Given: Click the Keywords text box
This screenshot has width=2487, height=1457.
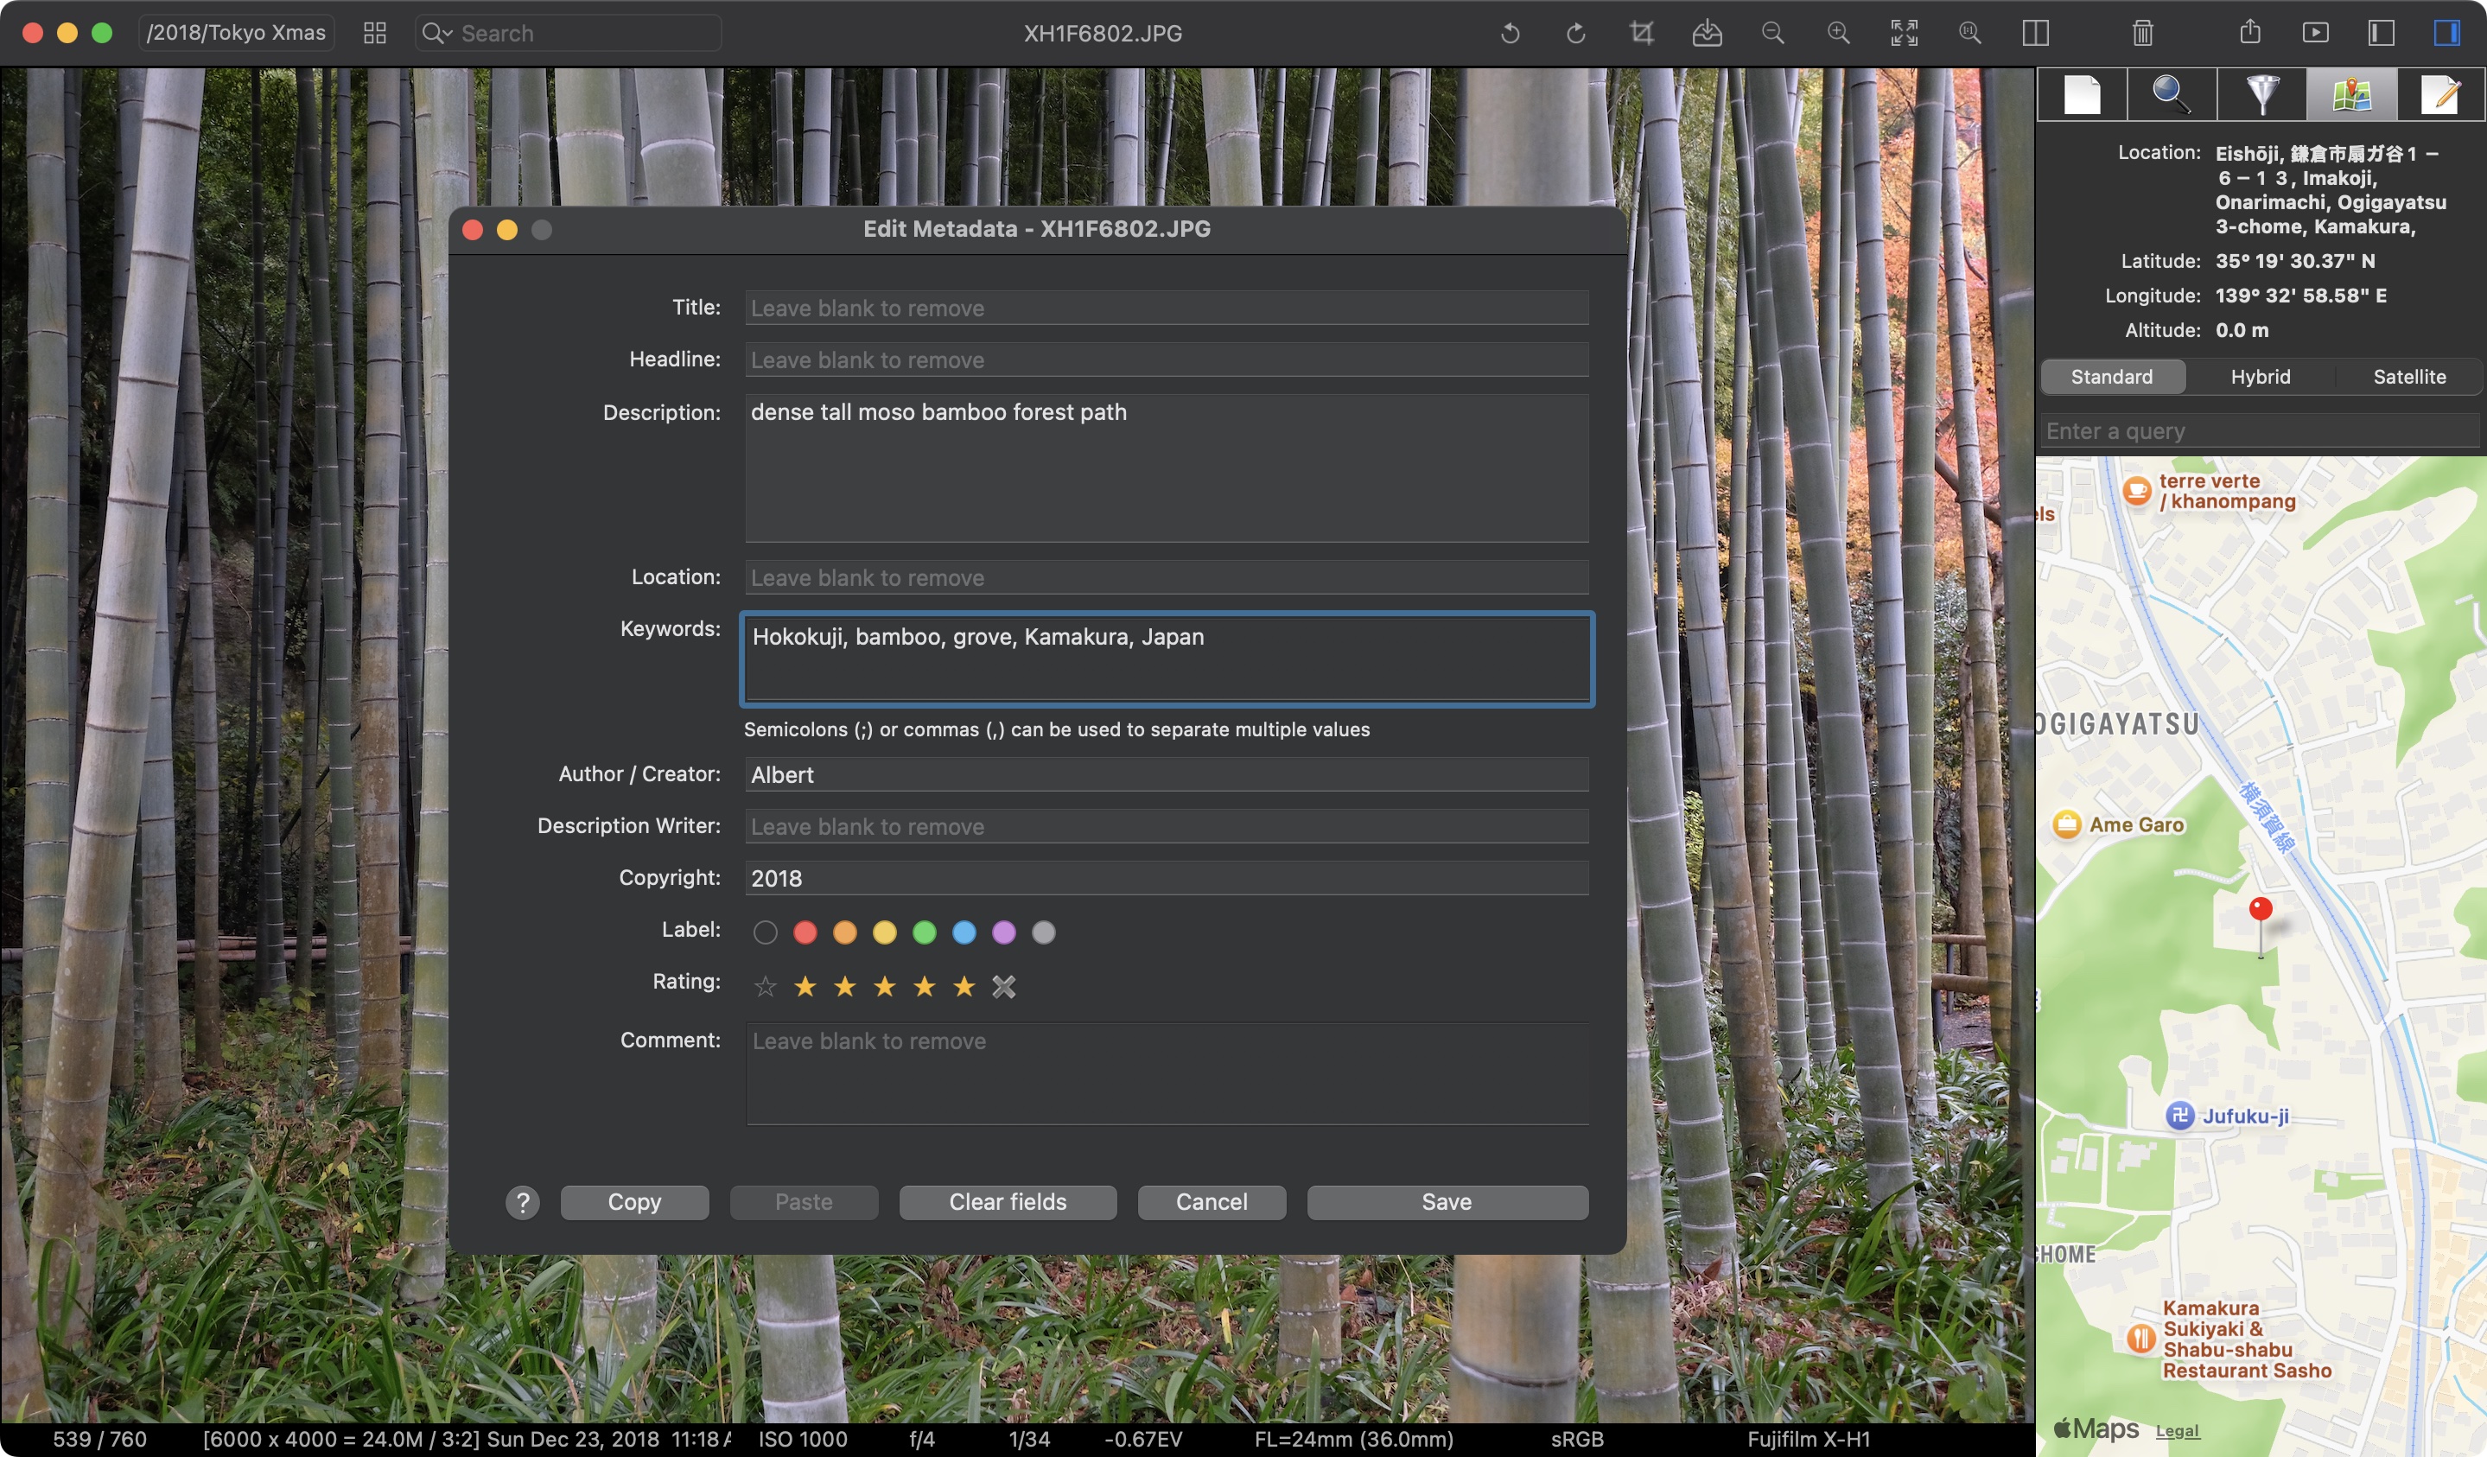Looking at the screenshot, I should click(x=1167, y=659).
